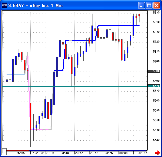Click the 5540 price axis label

(x=156, y=120)
